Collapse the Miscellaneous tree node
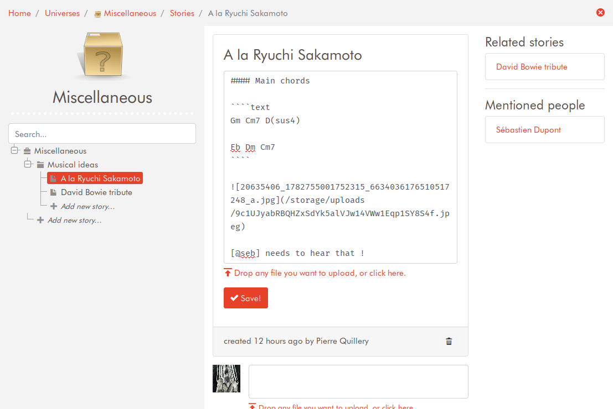The image size is (613, 409). click(x=14, y=150)
